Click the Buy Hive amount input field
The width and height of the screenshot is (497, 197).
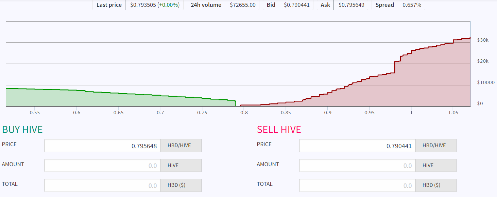coord(102,165)
